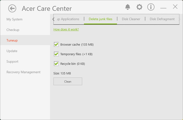Click the information icon
183x120 pixels.
click(x=151, y=7)
